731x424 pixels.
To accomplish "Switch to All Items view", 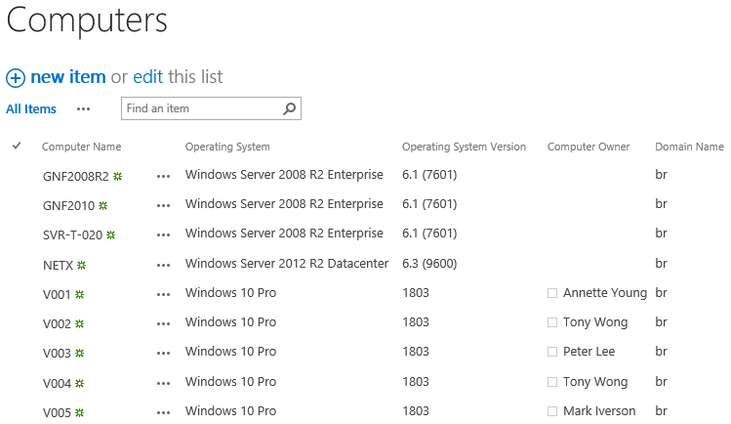I will pyautogui.click(x=31, y=109).
